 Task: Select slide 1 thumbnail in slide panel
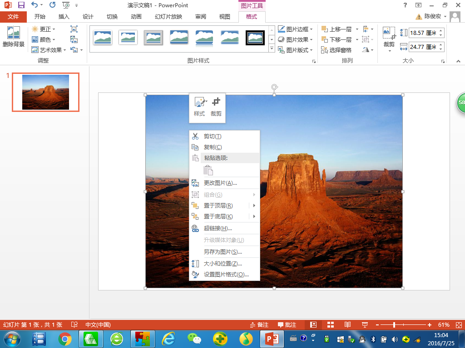46,92
